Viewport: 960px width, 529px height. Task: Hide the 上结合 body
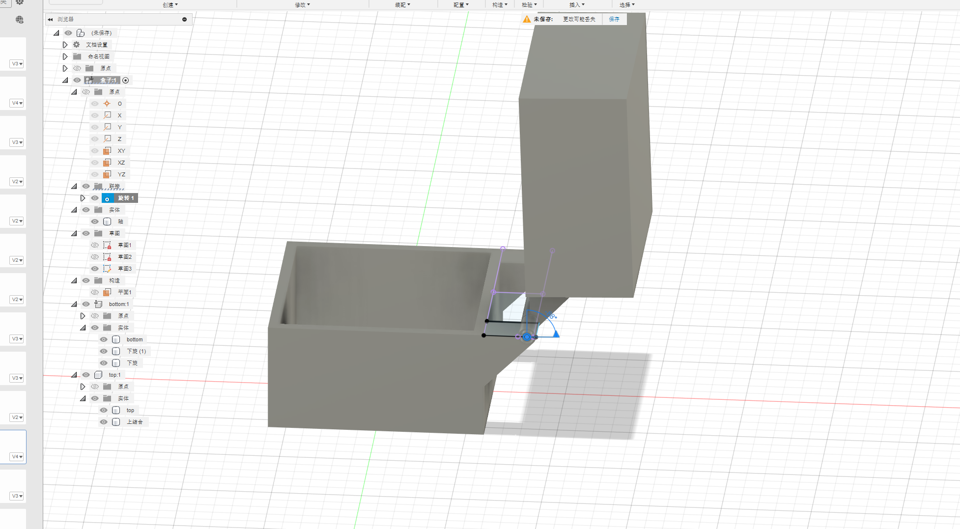tap(104, 422)
